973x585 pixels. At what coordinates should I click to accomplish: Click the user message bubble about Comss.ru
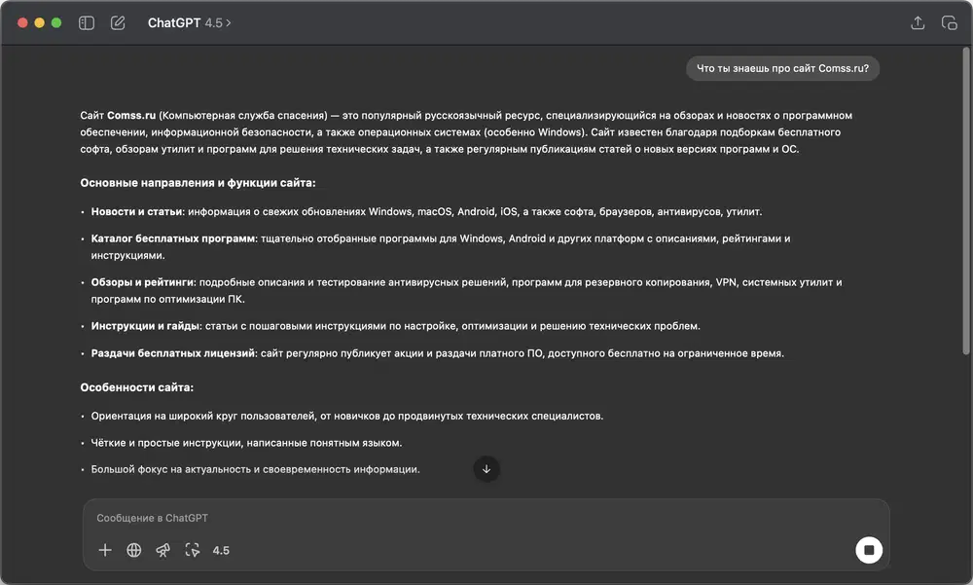pos(782,68)
